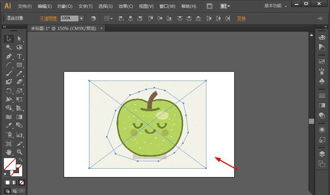Switch paint mode to Color

click(8, 183)
